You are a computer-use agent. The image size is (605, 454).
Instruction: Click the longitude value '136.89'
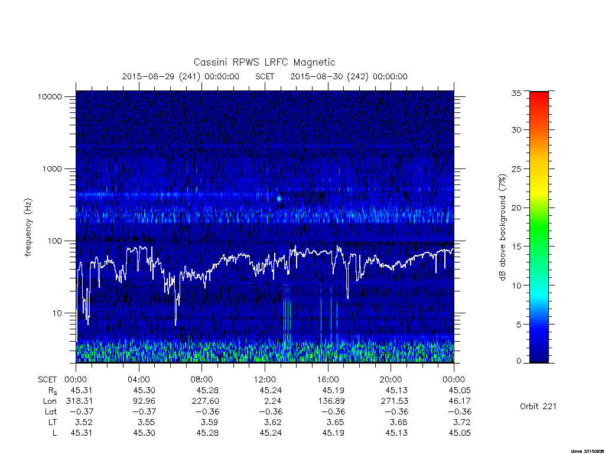(331, 401)
